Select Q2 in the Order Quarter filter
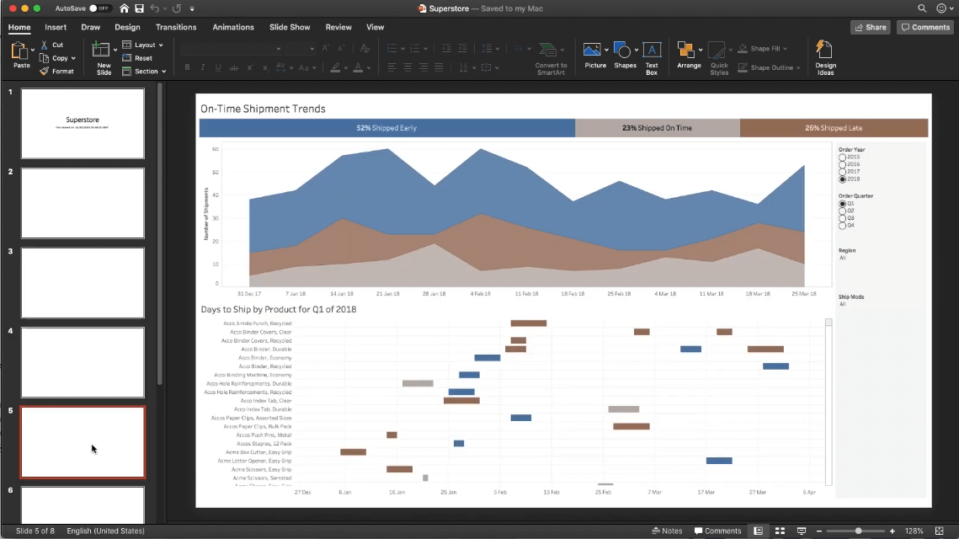959x539 pixels. pyautogui.click(x=841, y=211)
